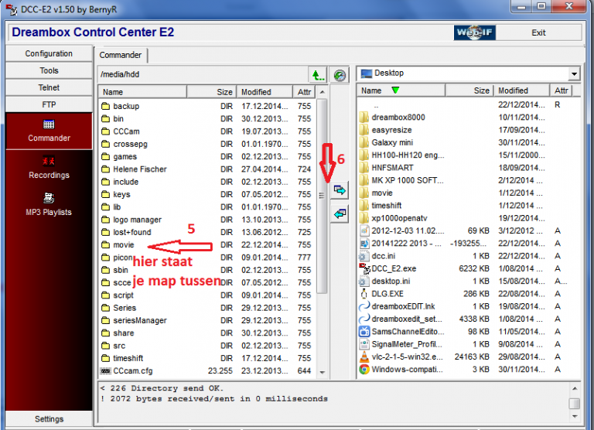The image size is (594, 430).
Task: Open the Telnet menu item
Action: pos(49,87)
